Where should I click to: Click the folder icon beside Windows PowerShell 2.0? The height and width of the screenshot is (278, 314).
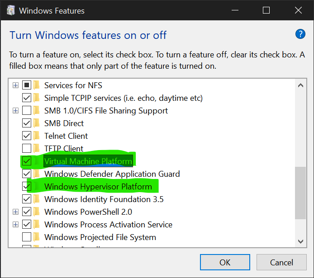36,212
